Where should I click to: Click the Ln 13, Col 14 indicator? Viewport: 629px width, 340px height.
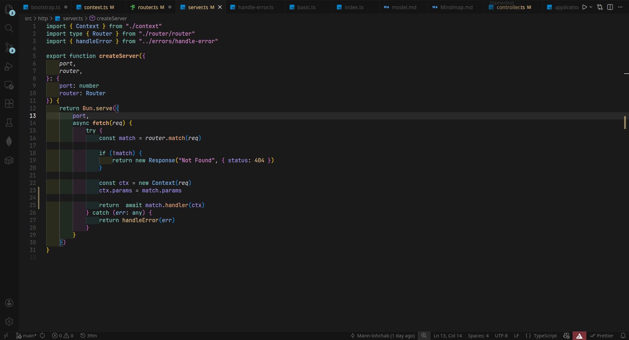tap(447, 335)
